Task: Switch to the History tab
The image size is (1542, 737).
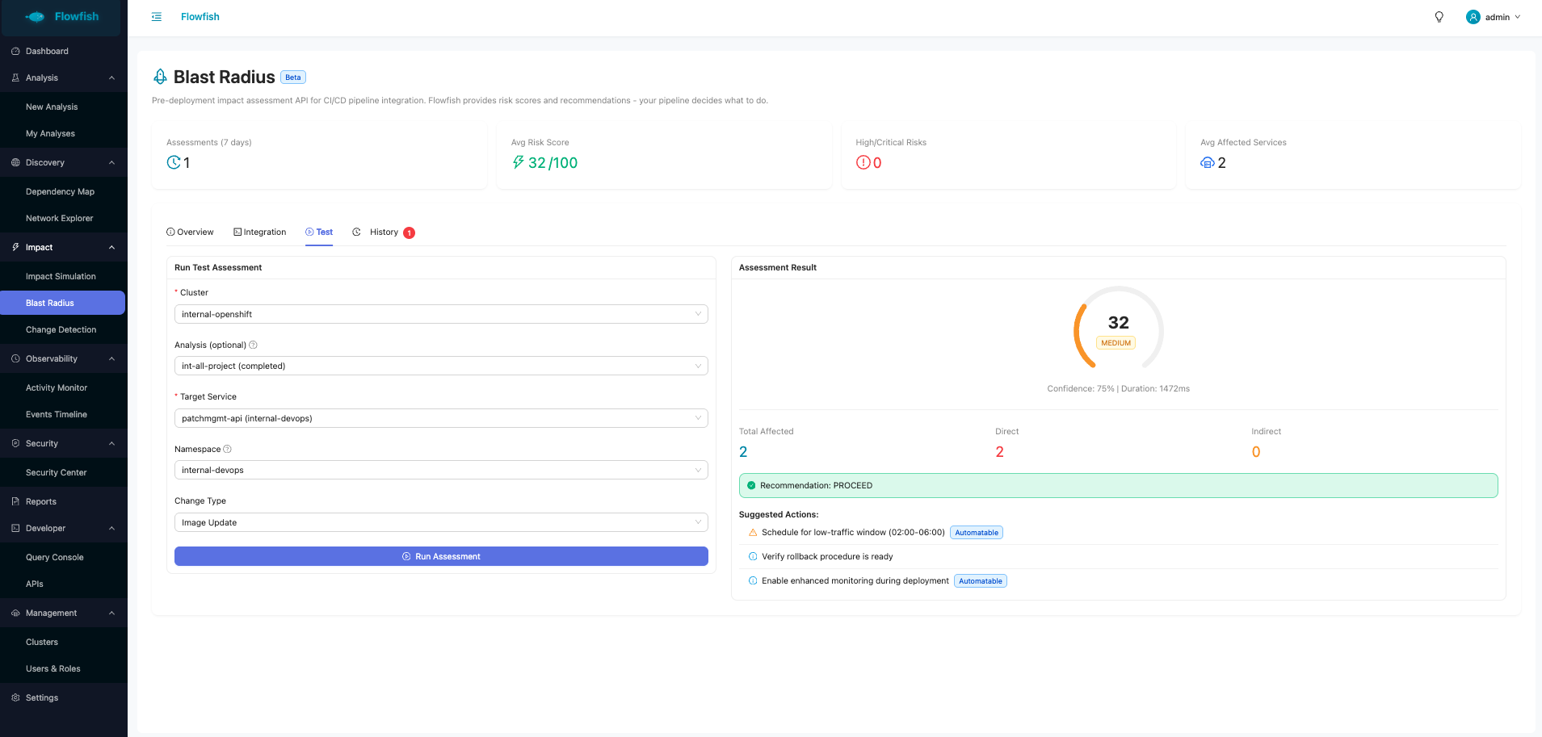Action: (384, 232)
